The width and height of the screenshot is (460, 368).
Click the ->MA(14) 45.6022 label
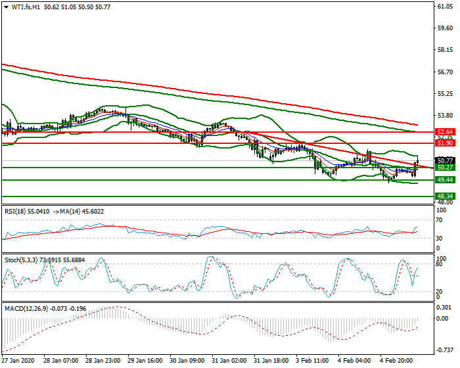pyautogui.click(x=79, y=212)
